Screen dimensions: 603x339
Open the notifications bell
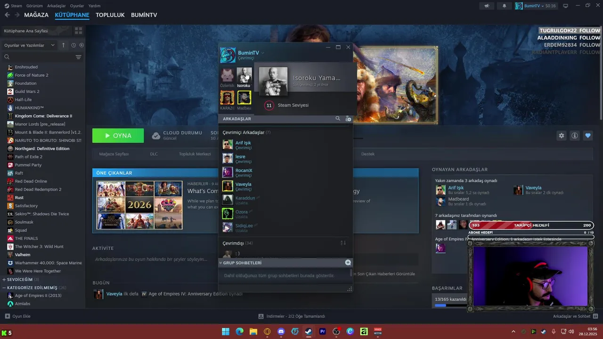pyautogui.click(x=505, y=6)
